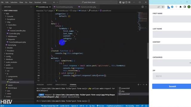Toggle the secondary side bar layout icon

tap(126, 2)
